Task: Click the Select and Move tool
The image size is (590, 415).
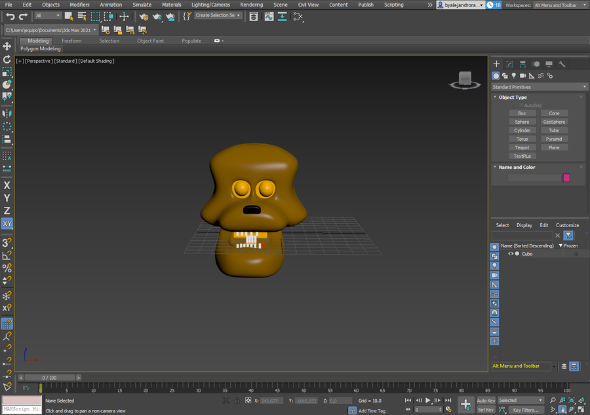Action: (7, 46)
